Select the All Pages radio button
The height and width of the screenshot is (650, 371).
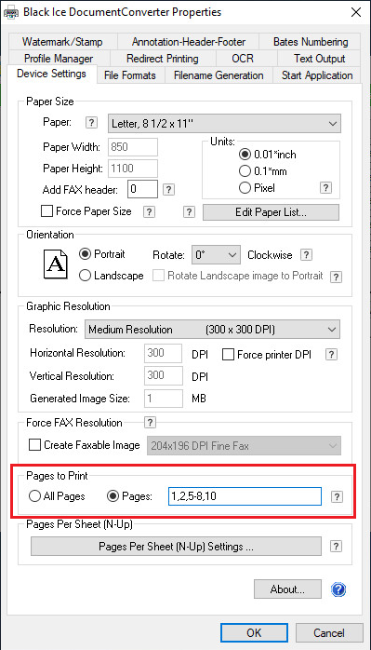point(34,496)
